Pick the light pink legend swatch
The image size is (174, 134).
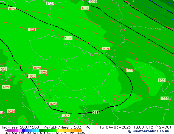point(20,130)
